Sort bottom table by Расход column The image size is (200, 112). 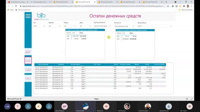(x=147, y=64)
